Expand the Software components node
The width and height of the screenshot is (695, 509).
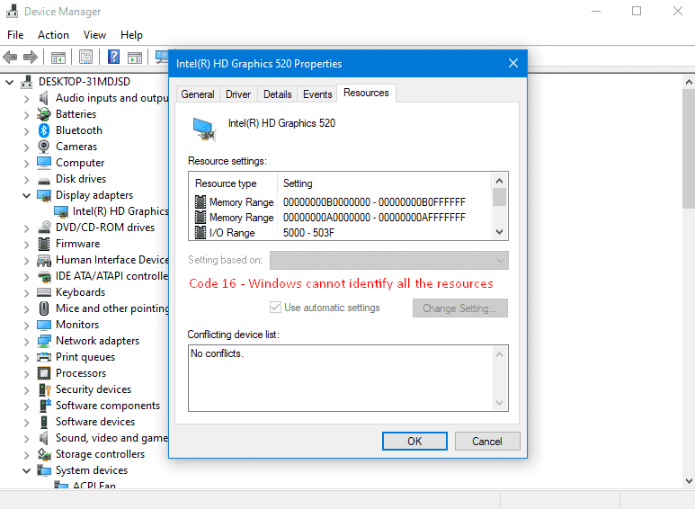[27, 406]
